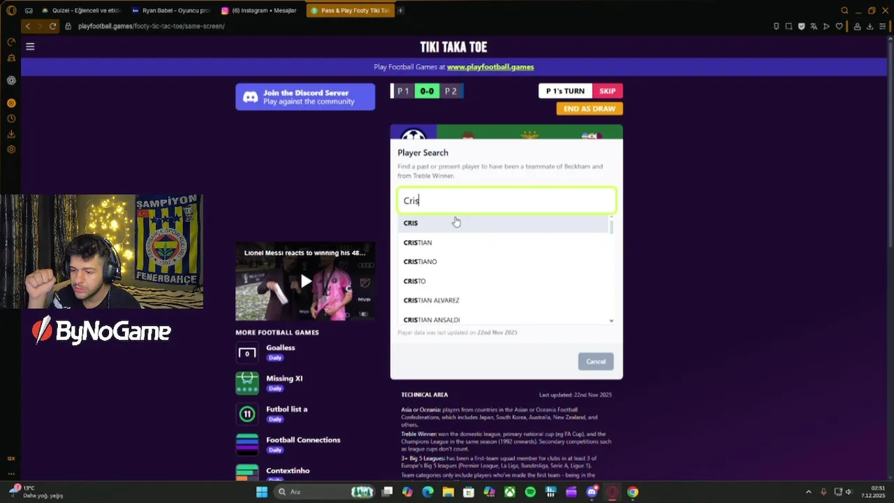Select CRIS from the suggestions
Image resolution: width=894 pixels, height=503 pixels.
pos(503,223)
